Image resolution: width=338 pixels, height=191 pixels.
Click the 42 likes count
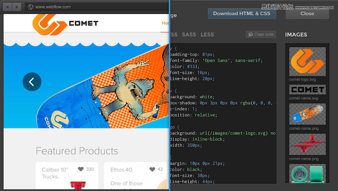click(x=160, y=169)
